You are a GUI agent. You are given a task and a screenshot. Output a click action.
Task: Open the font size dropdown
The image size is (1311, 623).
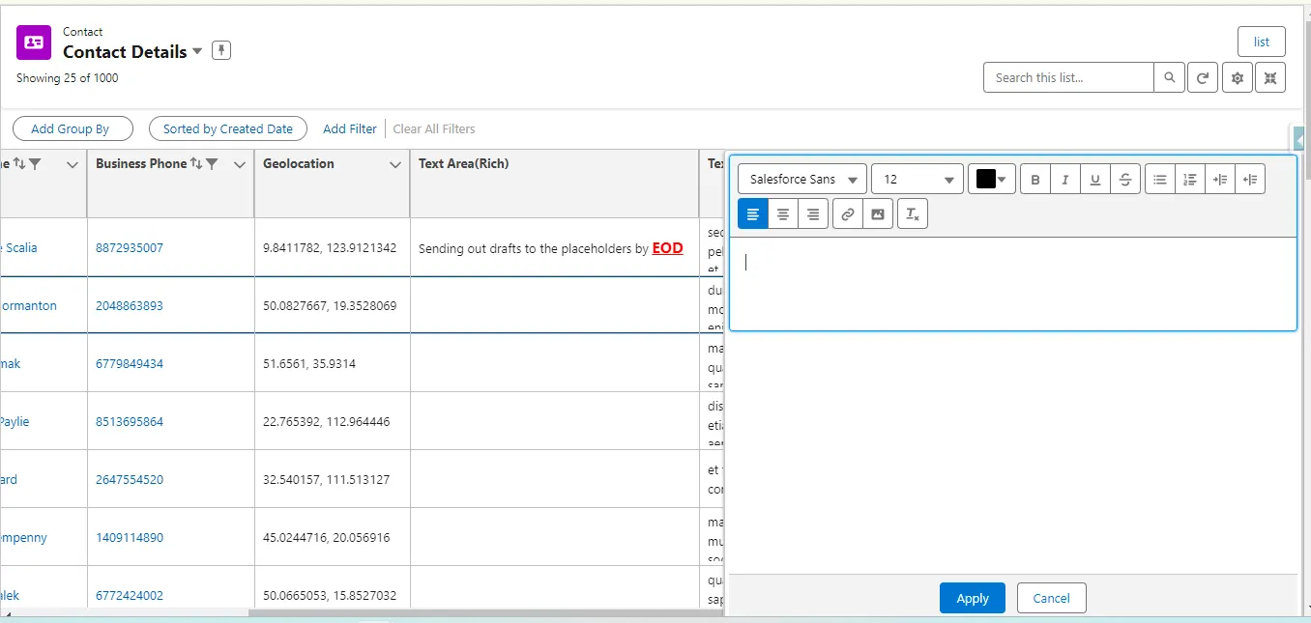pos(916,179)
